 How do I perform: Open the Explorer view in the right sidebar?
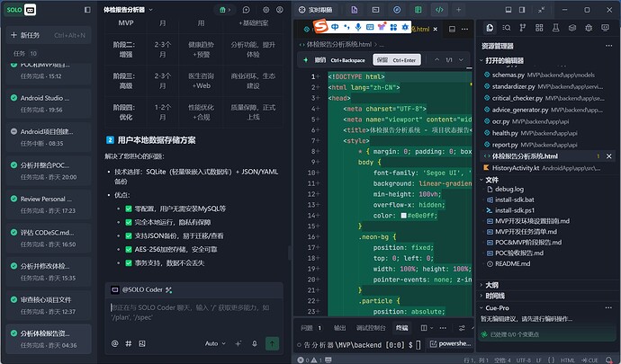click(x=490, y=28)
